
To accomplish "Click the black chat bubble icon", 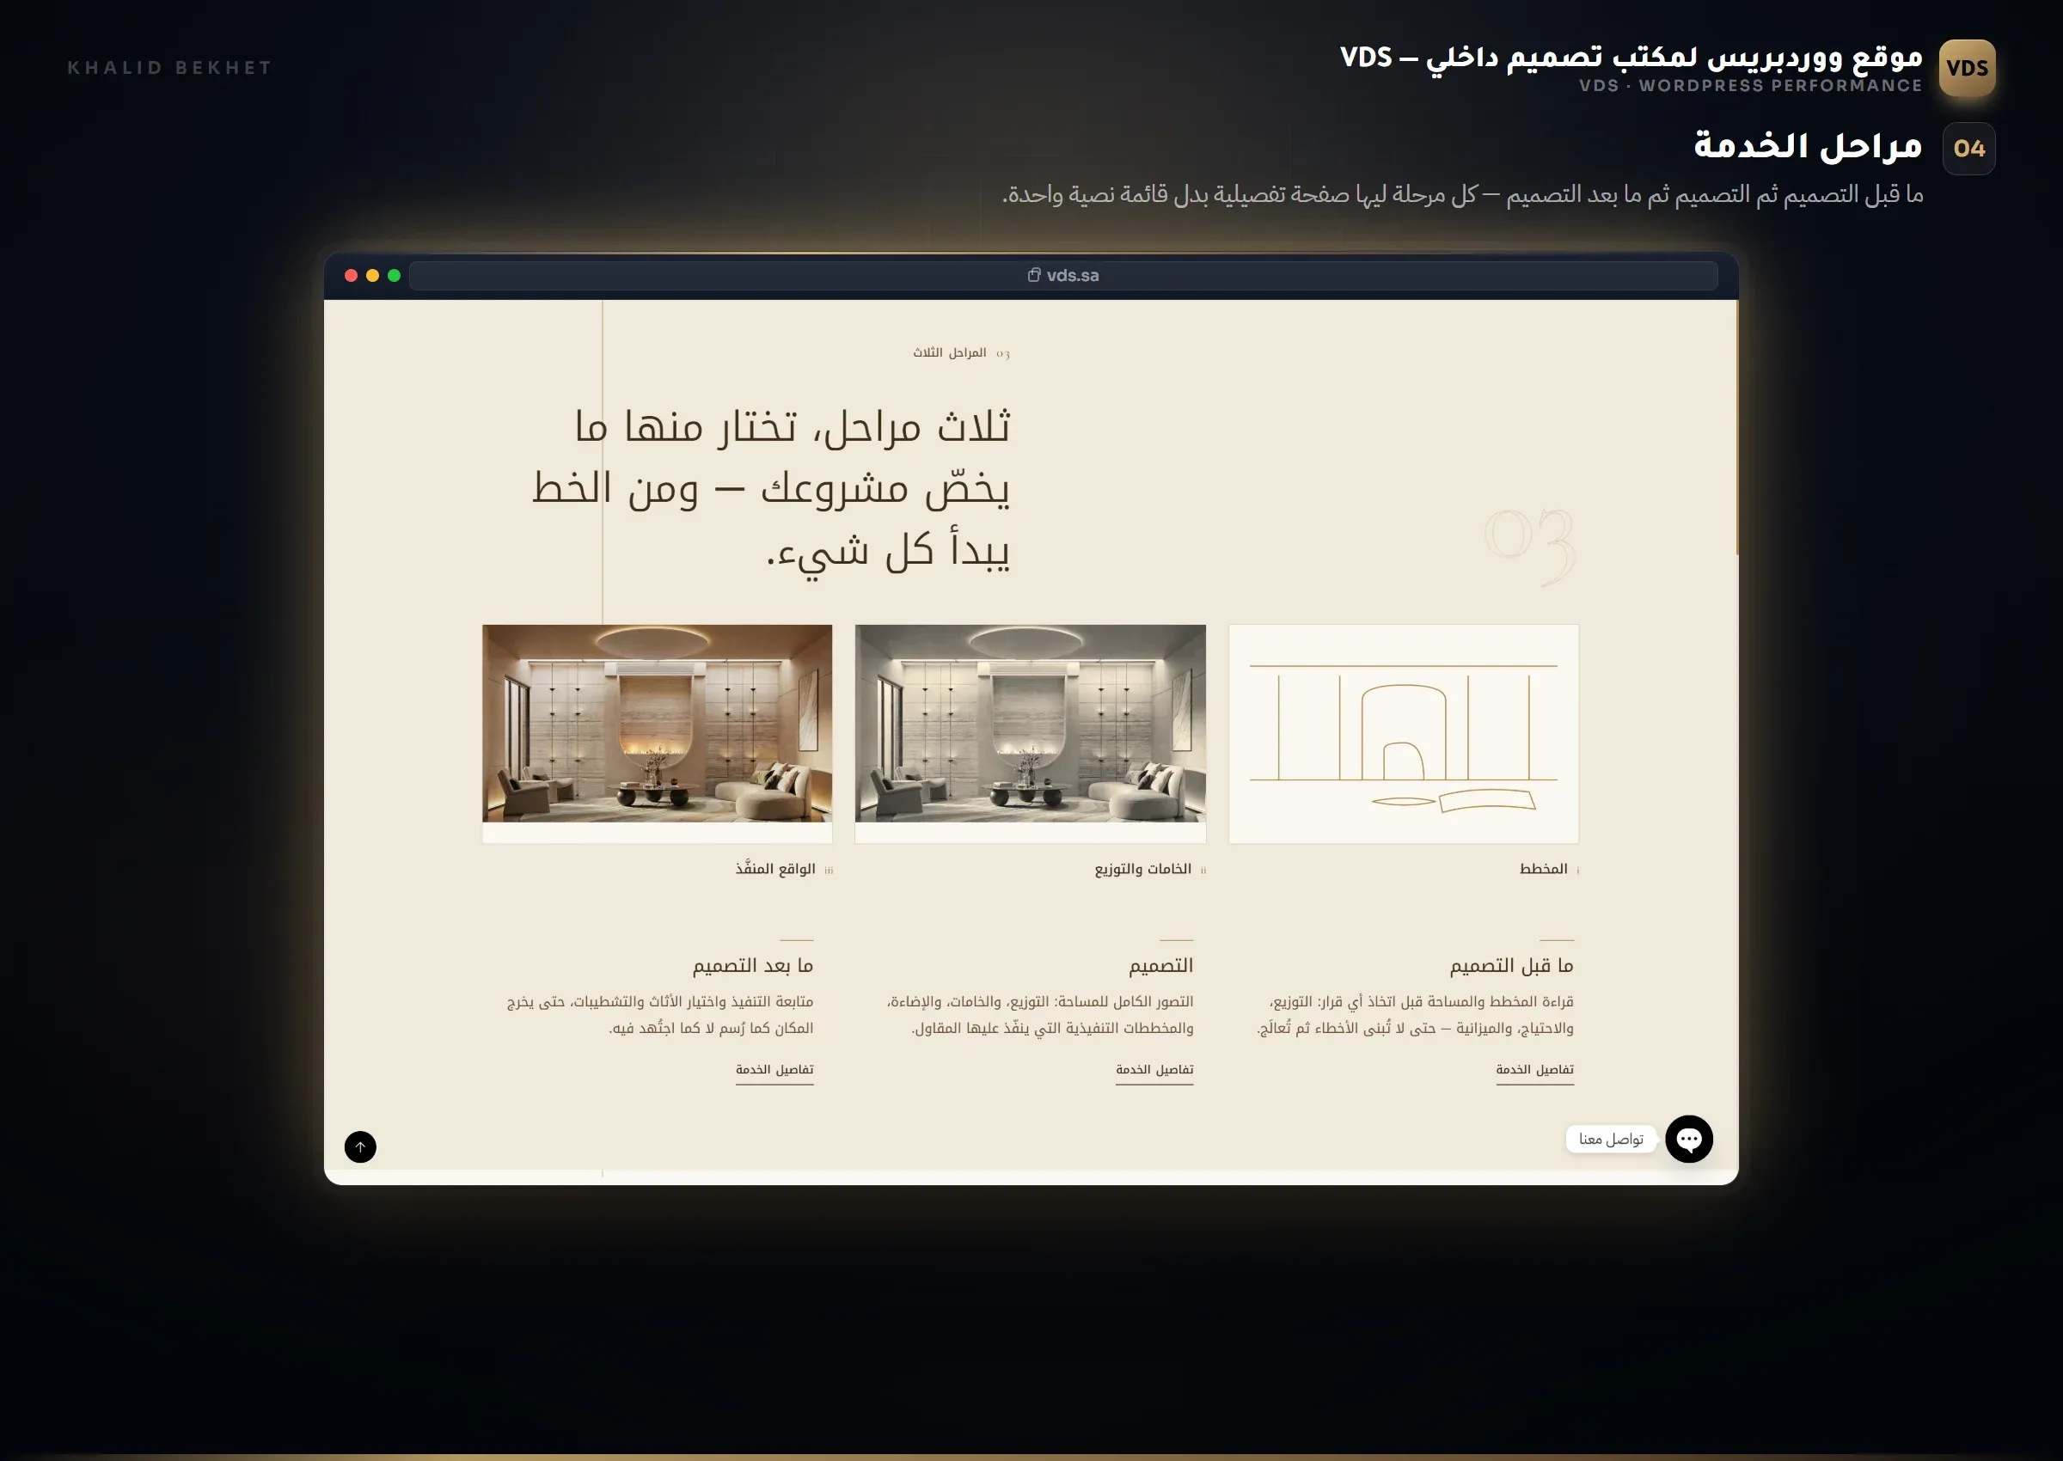I will pos(1688,1139).
